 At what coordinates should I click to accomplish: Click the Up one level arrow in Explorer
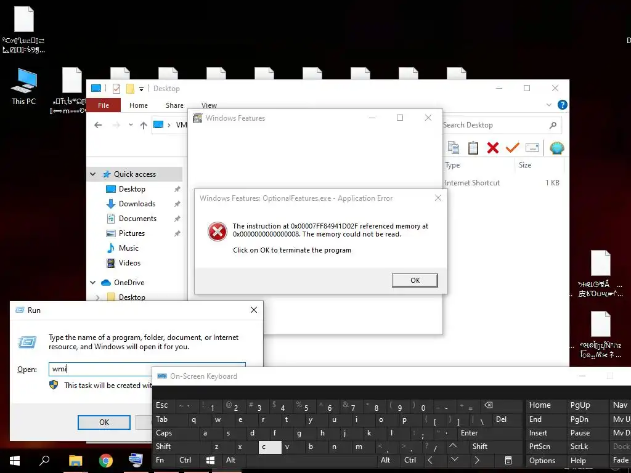coord(143,125)
